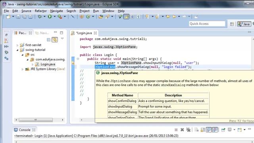Image resolution: width=254 pixels, height=143 pixels.
Task: Click the Open Perspective icon
Action: (x=232, y=24)
